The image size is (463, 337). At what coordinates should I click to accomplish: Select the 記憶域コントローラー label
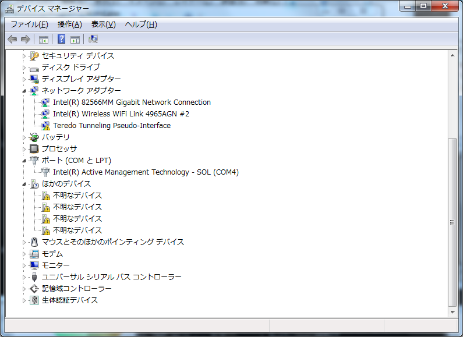[77, 289]
